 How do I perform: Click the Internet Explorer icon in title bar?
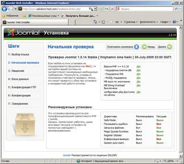tap(3, 3)
